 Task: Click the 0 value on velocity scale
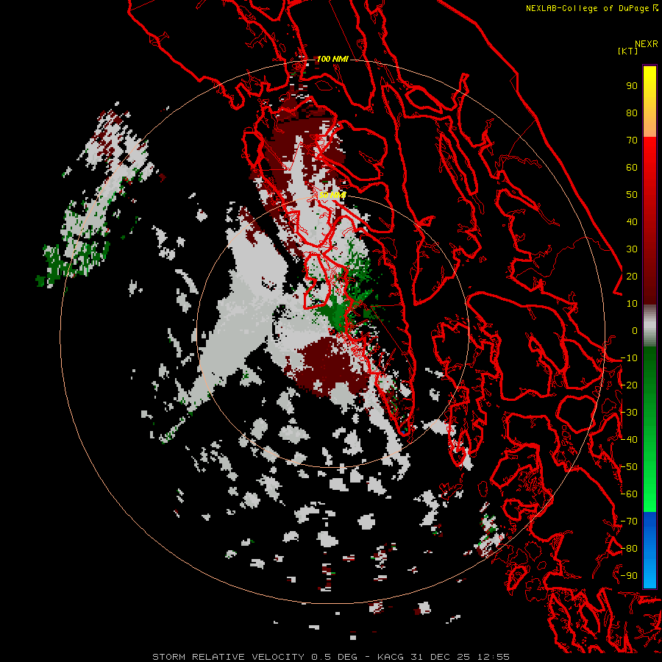(x=635, y=330)
